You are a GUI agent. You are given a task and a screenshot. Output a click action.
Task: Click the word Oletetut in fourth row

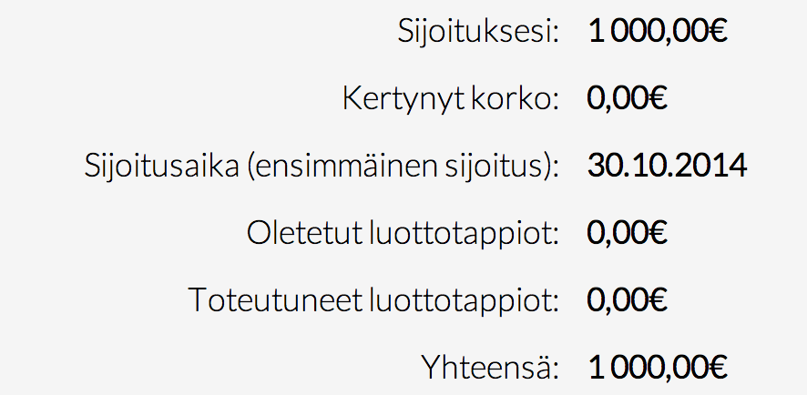[305, 233]
